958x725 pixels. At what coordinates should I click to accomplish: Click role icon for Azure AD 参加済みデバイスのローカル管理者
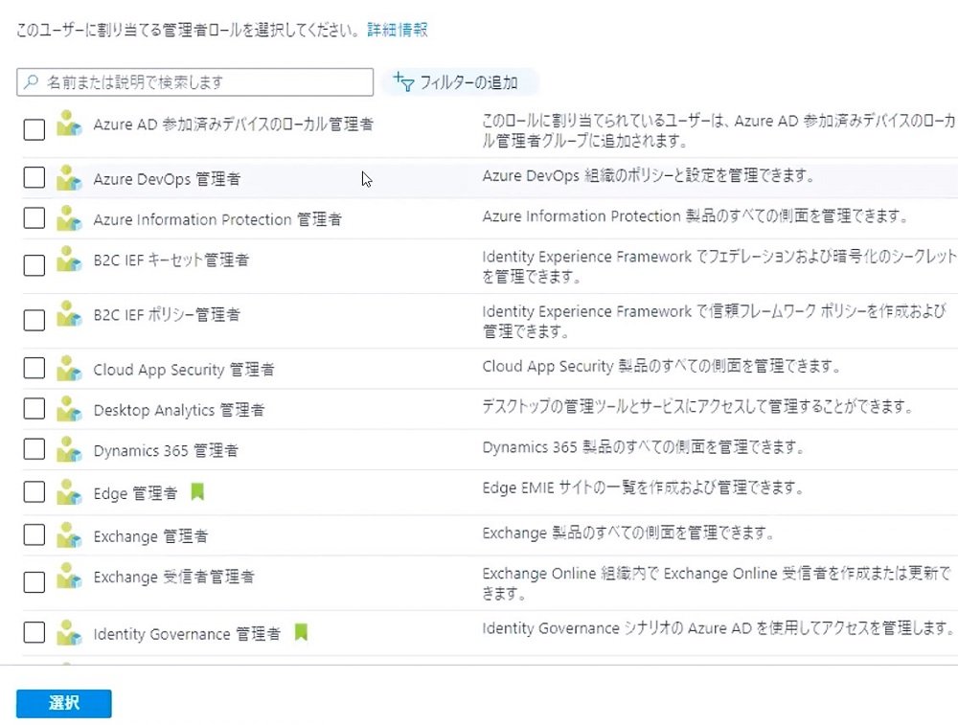click(69, 123)
